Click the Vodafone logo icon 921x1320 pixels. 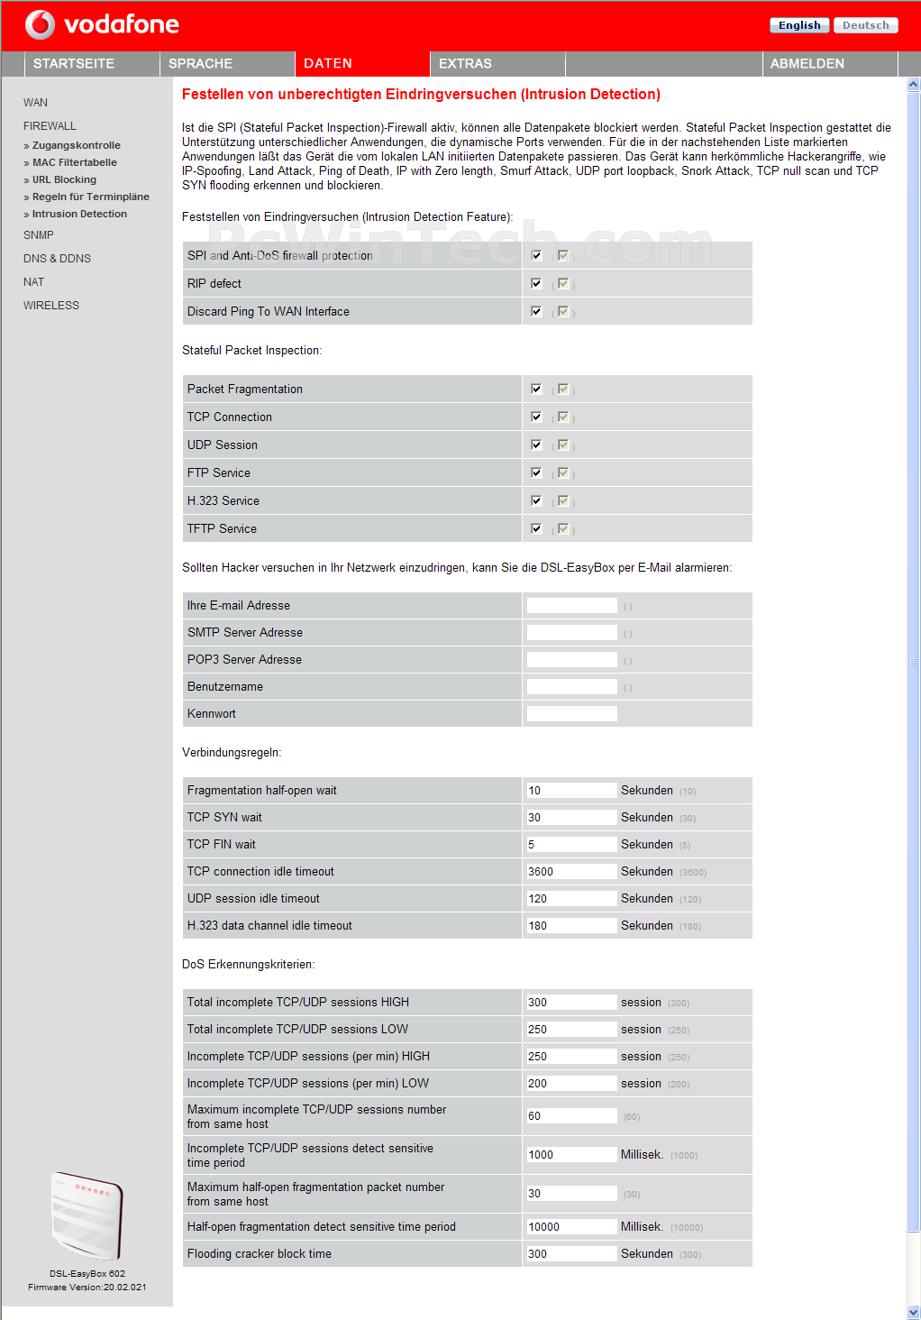(40, 24)
